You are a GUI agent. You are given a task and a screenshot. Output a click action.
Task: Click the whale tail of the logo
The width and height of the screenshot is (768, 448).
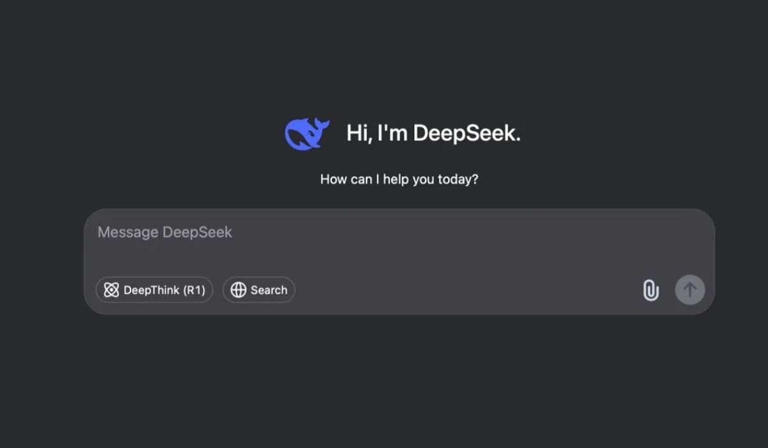pyautogui.click(x=322, y=125)
